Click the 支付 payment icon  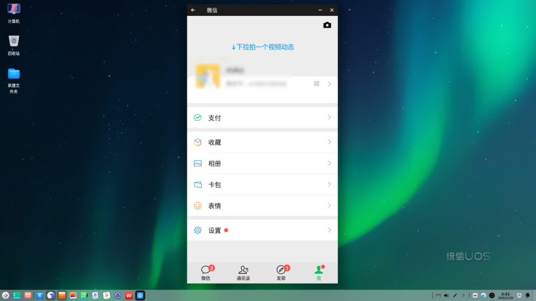pyautogui.click(x=198, y=118)
